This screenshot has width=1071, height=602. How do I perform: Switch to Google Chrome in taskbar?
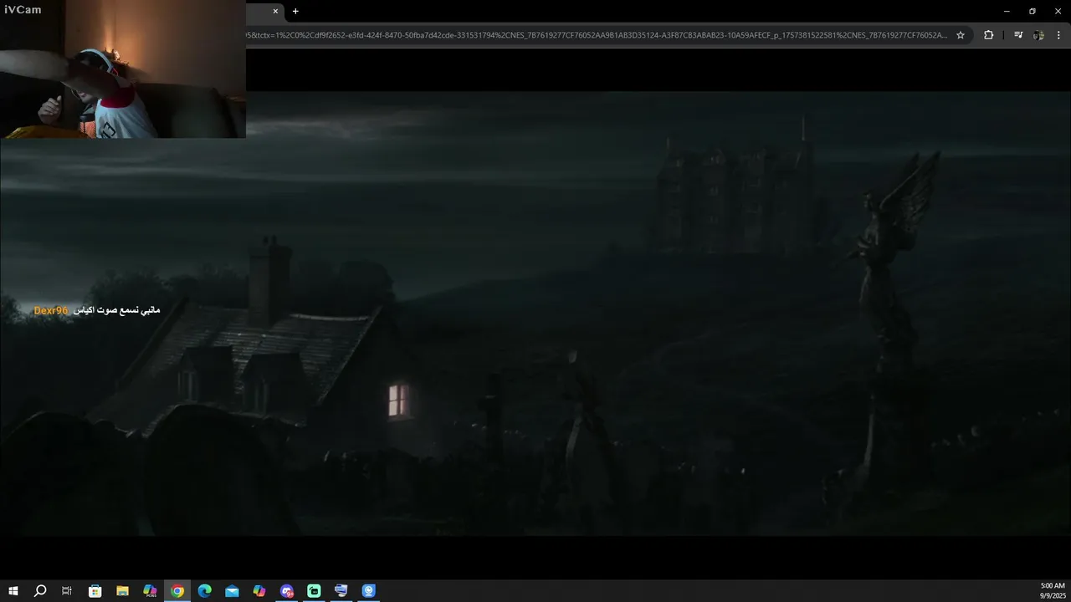coord(177,591)
